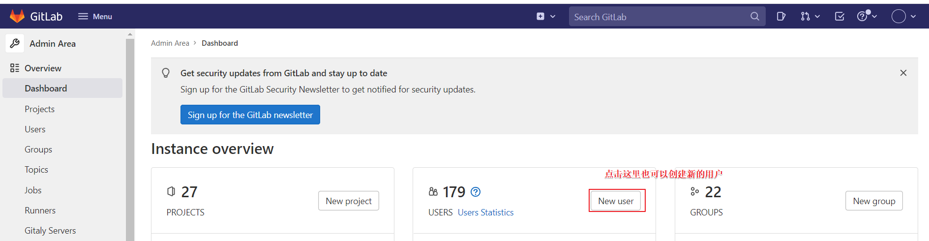Image resolution: width=929 pixels, height=241 pixels.
Task: Open the hamburger Menu
Action: coord(95,16)
